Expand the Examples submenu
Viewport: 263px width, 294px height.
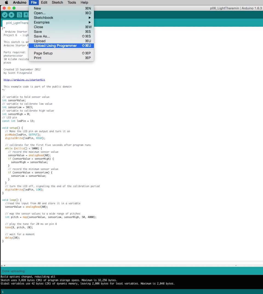(x=61, y=22)
